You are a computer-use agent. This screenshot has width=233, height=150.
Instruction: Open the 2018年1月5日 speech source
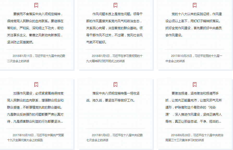coord(115,58)
